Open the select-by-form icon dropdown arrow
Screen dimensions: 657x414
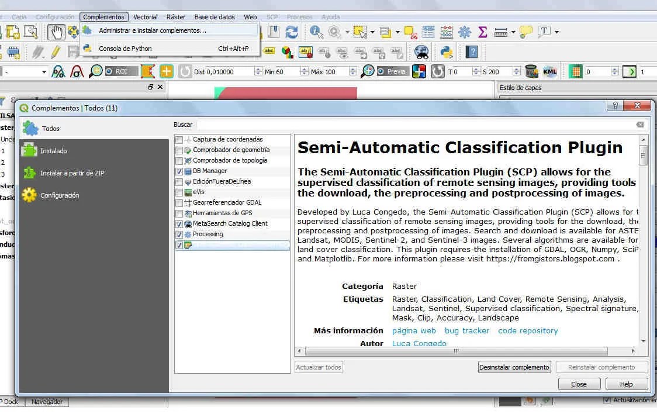coord(397,32)
